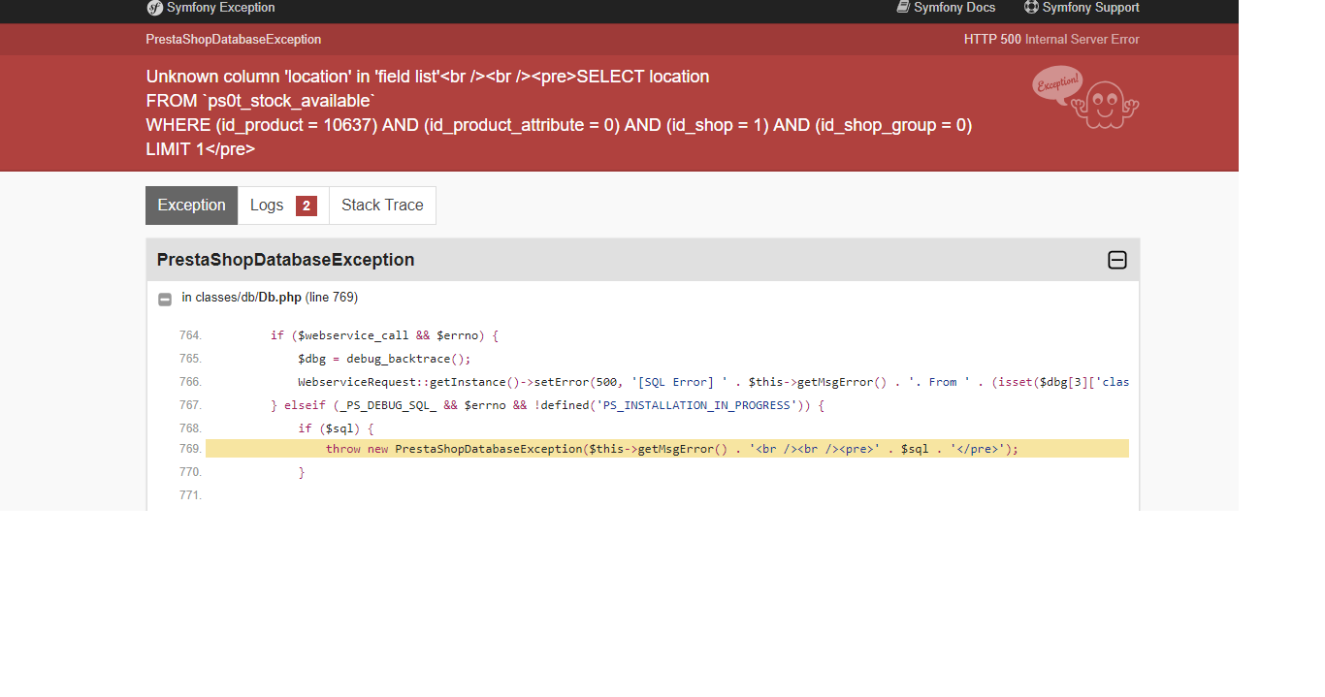
Task: Collapse the Db.php trace code block
Action: [165, 300]
